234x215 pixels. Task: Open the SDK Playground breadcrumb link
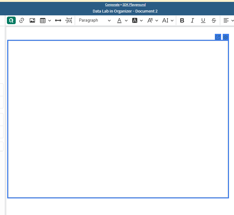[134, 5]
